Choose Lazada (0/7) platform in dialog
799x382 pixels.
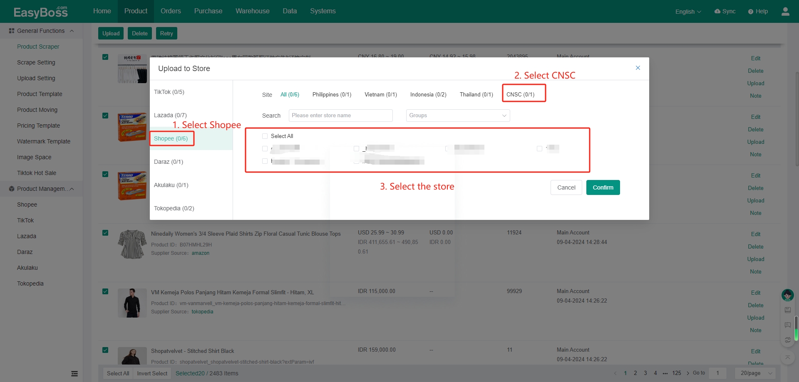pos(191,115)
